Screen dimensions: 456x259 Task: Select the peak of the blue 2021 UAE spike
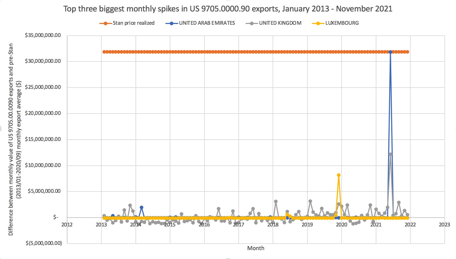[x=391, y=52]
